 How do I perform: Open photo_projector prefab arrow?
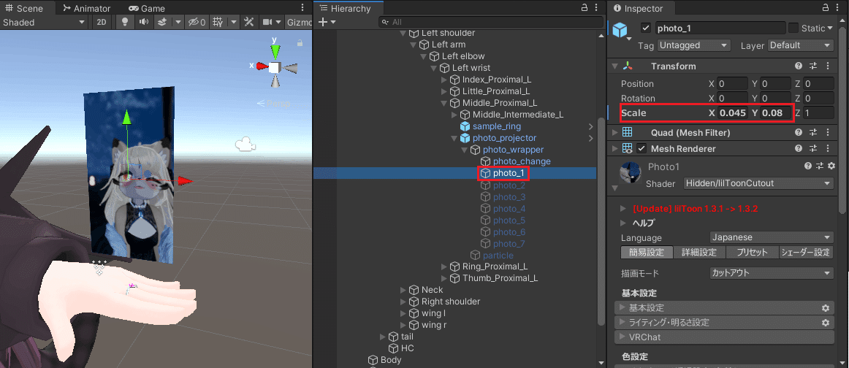point(591,139)
